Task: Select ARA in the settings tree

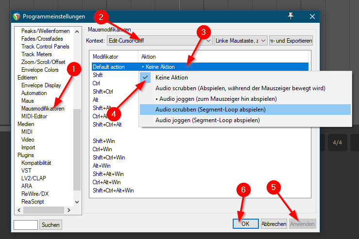Action: (27, 186)
